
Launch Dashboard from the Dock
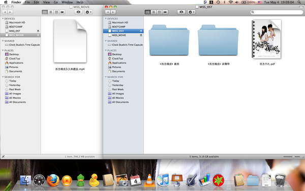coord(39,180)
